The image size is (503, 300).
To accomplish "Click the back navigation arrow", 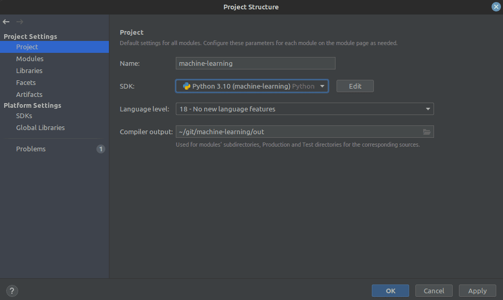I will click(x=6, y=22).
